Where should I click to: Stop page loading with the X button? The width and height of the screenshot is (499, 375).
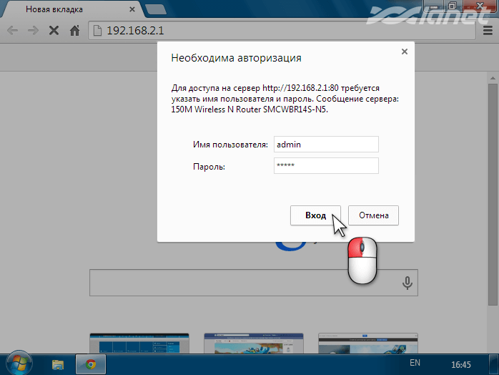54,31
